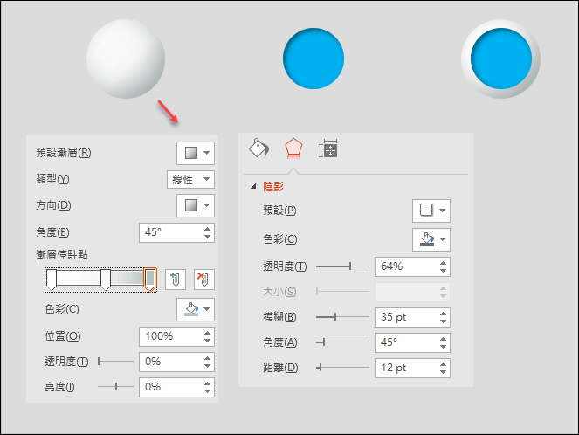The width and height of the screenshot is (579, 435).
Task: Increase shadow 角度 with up arrow
Action: pos(443,339)
